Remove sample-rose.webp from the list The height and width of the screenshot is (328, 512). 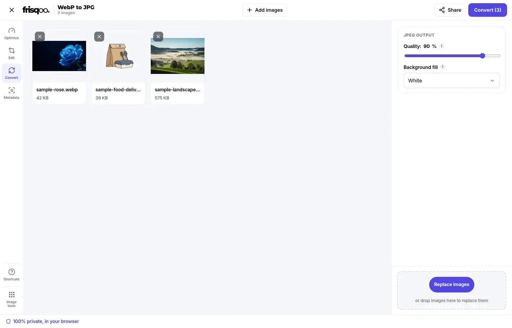[40, 37]
